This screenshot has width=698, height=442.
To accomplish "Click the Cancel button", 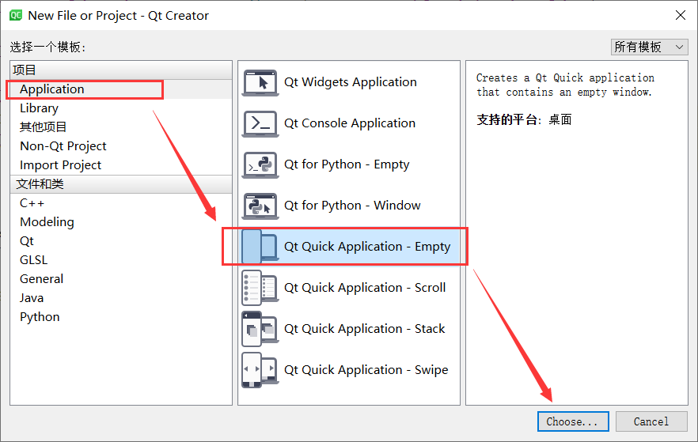I will point(651,421).
